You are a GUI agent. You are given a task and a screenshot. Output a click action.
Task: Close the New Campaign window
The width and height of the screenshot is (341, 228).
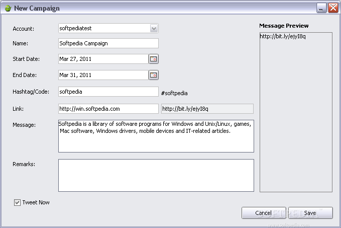pyautogui.click(x=333, y=8)
